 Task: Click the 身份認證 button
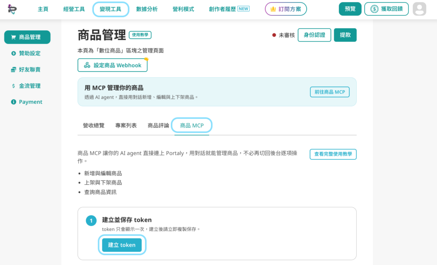[x=315, y=35]
